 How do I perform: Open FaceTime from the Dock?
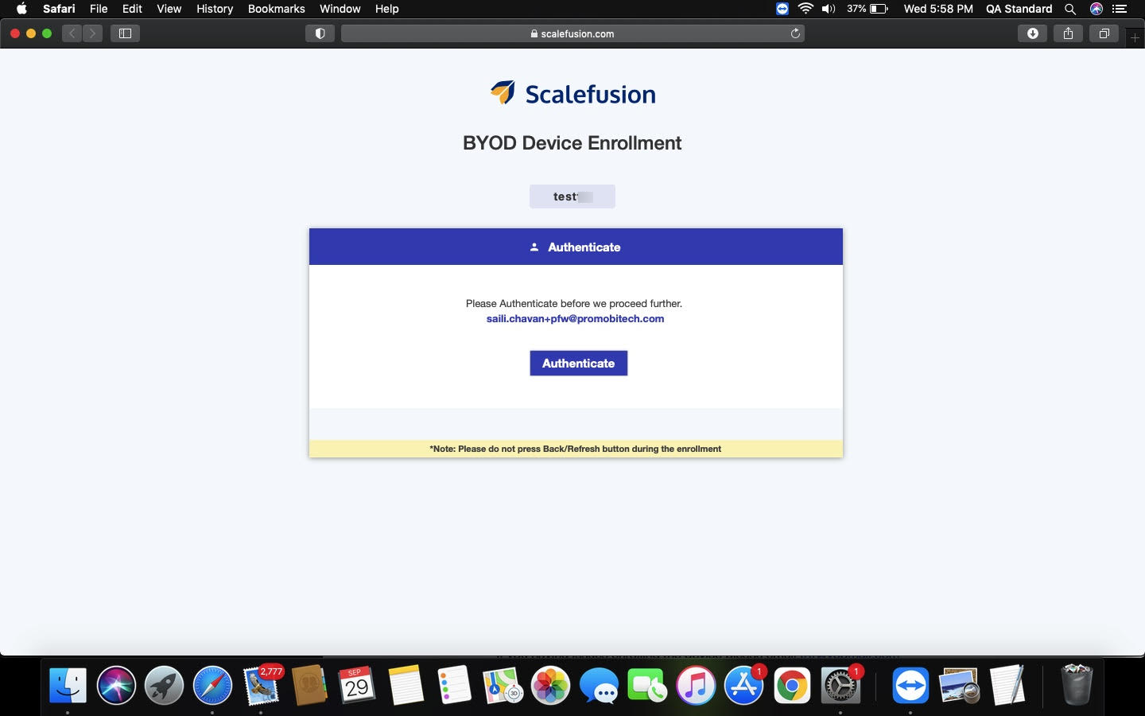pos(647,686)
